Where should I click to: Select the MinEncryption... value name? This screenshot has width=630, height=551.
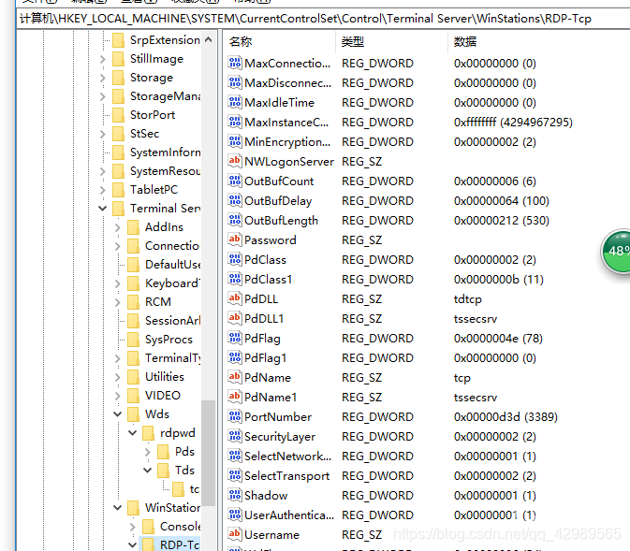coord(287,142)
